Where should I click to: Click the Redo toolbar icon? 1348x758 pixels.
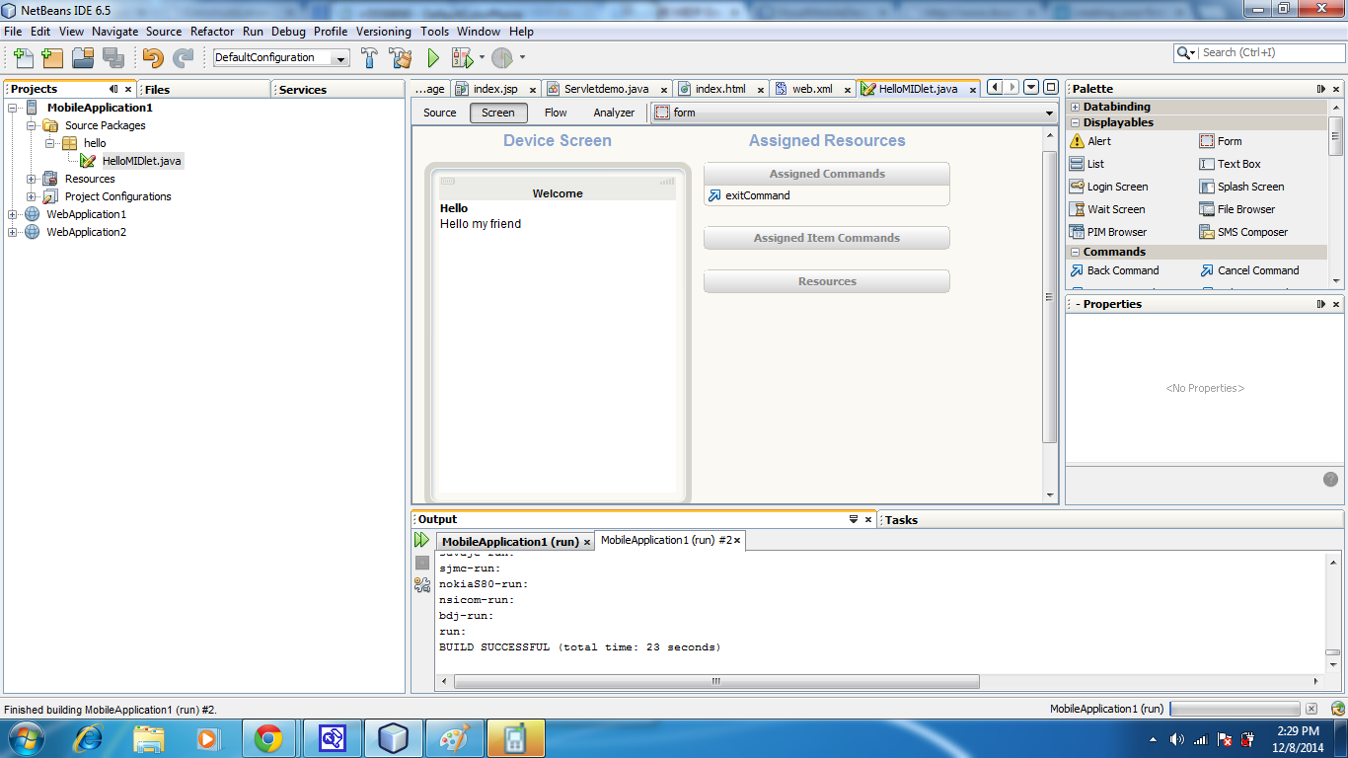[184, 57]
